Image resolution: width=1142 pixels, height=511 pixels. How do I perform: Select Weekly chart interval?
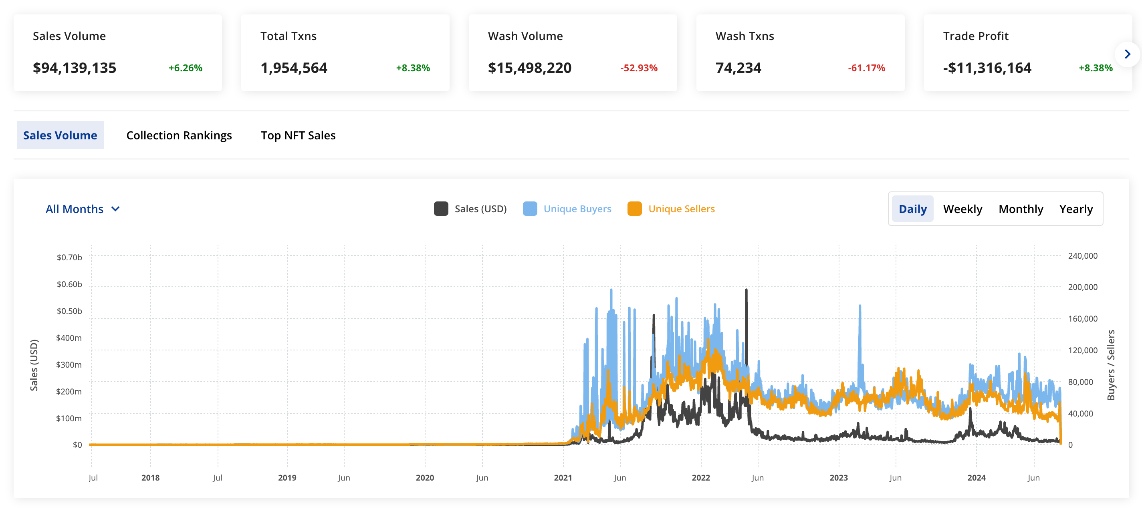pyautogui.click(x=962, y=209)
